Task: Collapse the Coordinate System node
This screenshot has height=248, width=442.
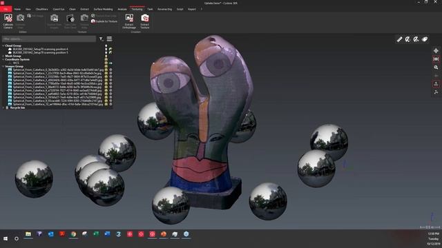Action: click(x=3, y=59)
